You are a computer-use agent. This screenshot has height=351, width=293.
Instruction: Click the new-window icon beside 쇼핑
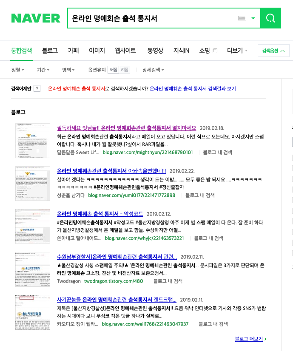tap(215, 51)
